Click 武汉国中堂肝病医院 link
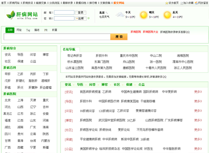 pos(112,120)
